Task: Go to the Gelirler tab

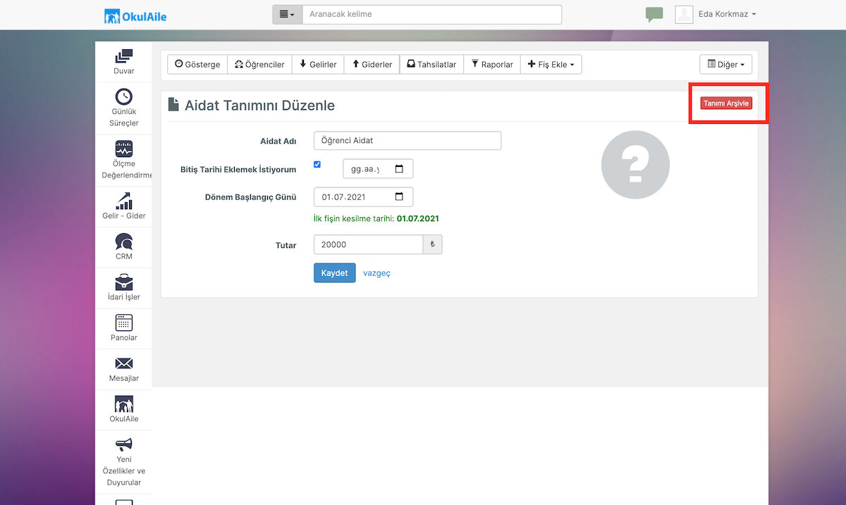Action: click(x=318, y=64)
